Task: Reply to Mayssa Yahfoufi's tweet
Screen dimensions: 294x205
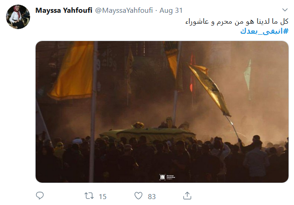Action: point(40,195)
